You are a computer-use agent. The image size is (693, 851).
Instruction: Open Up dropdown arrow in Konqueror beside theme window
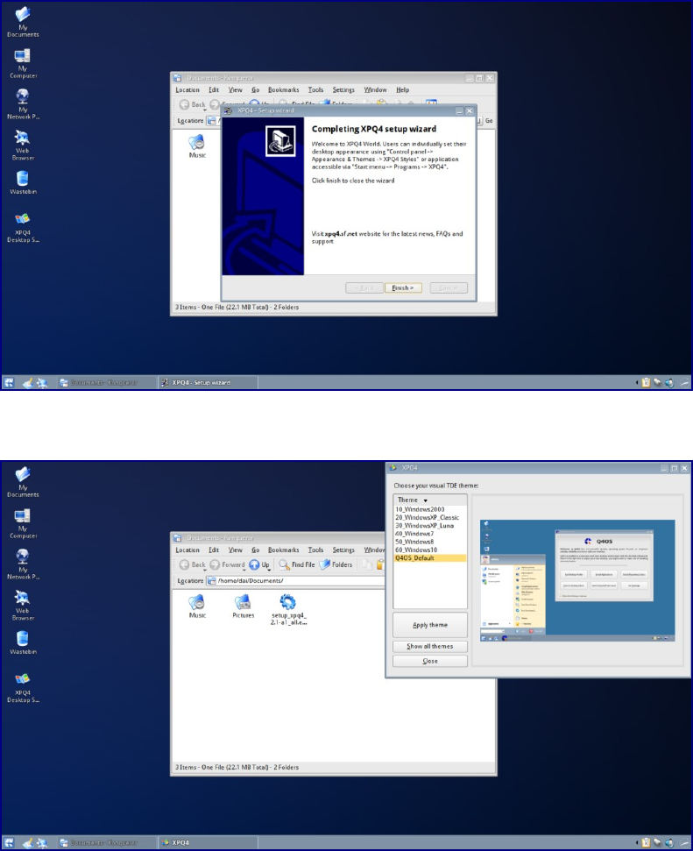click(269, 570)
